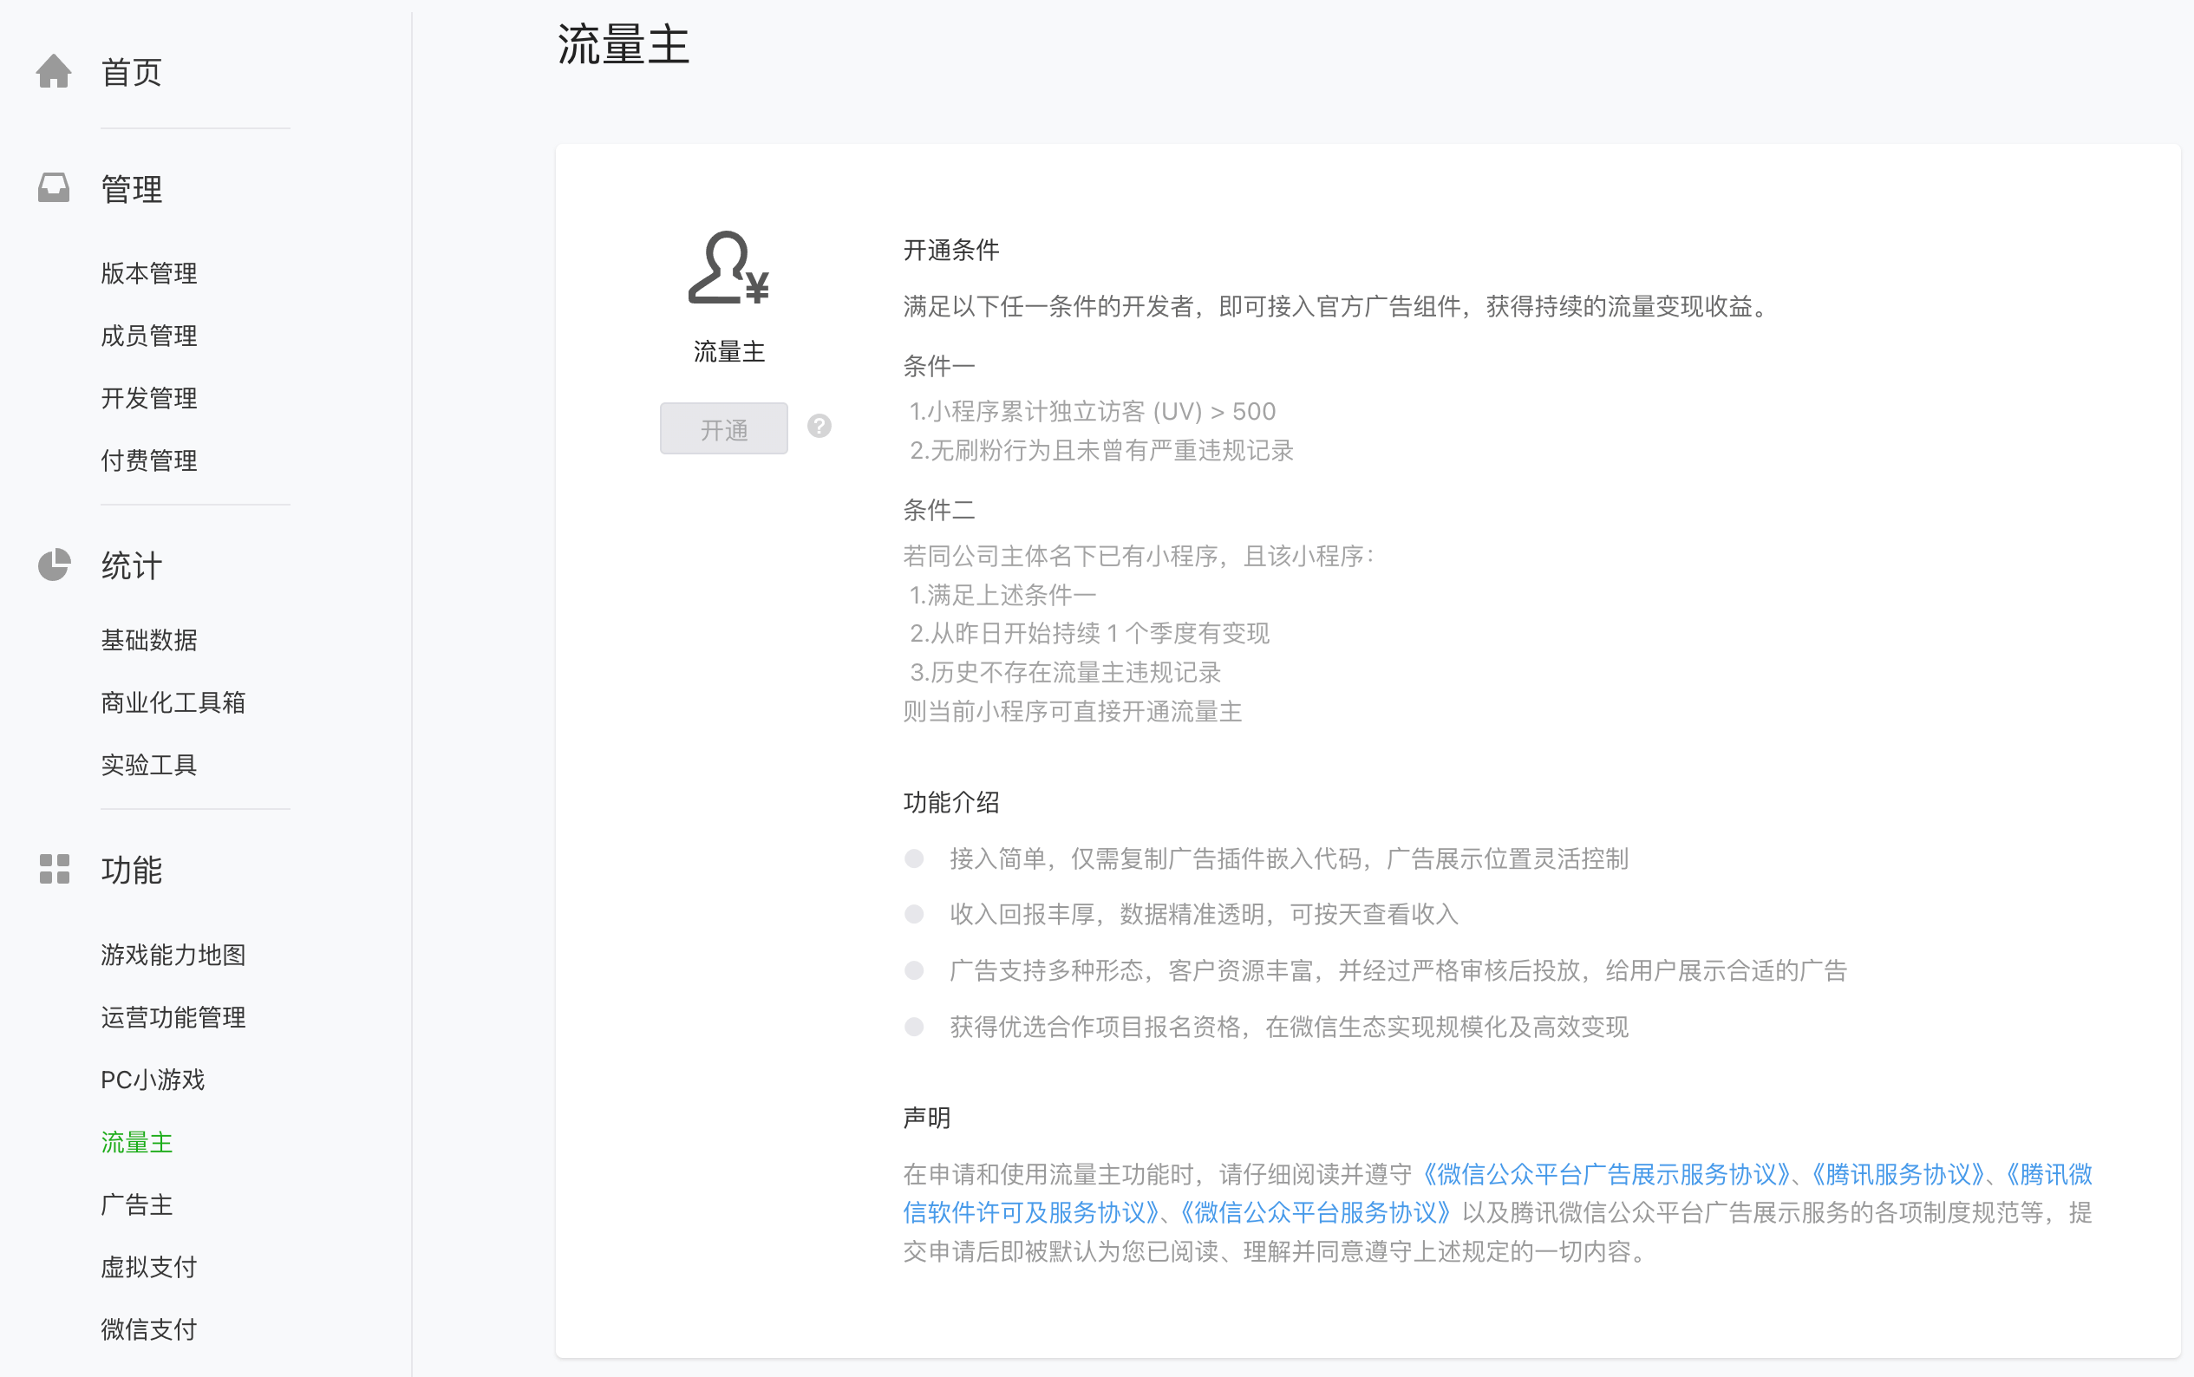
Task: Open 《微信公众平台服务协议》 link
Action: coord(1314,1213)
